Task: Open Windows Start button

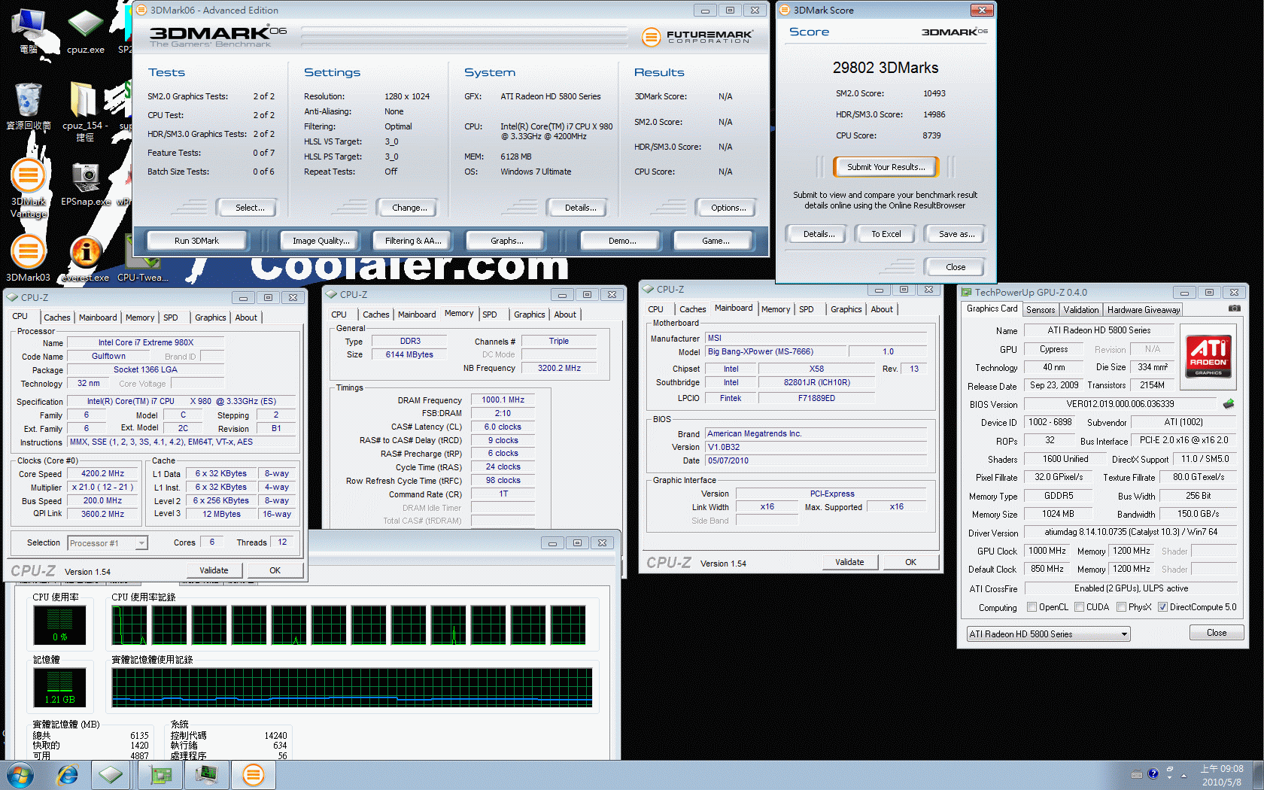Action: pos(20,774)
